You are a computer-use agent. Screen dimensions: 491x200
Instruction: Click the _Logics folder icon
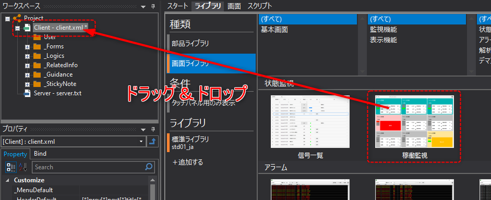[37, 56]
